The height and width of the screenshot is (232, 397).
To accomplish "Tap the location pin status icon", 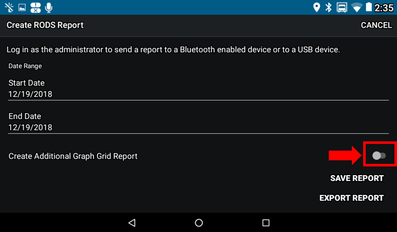I will 316,7.
